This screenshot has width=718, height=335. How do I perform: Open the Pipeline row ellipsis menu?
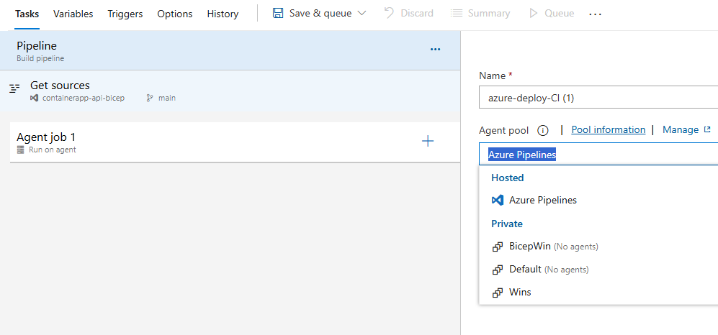point(435,50)
